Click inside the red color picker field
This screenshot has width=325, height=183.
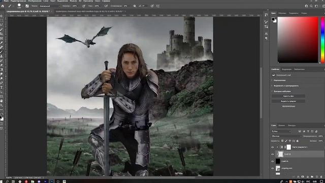(298, 40)
